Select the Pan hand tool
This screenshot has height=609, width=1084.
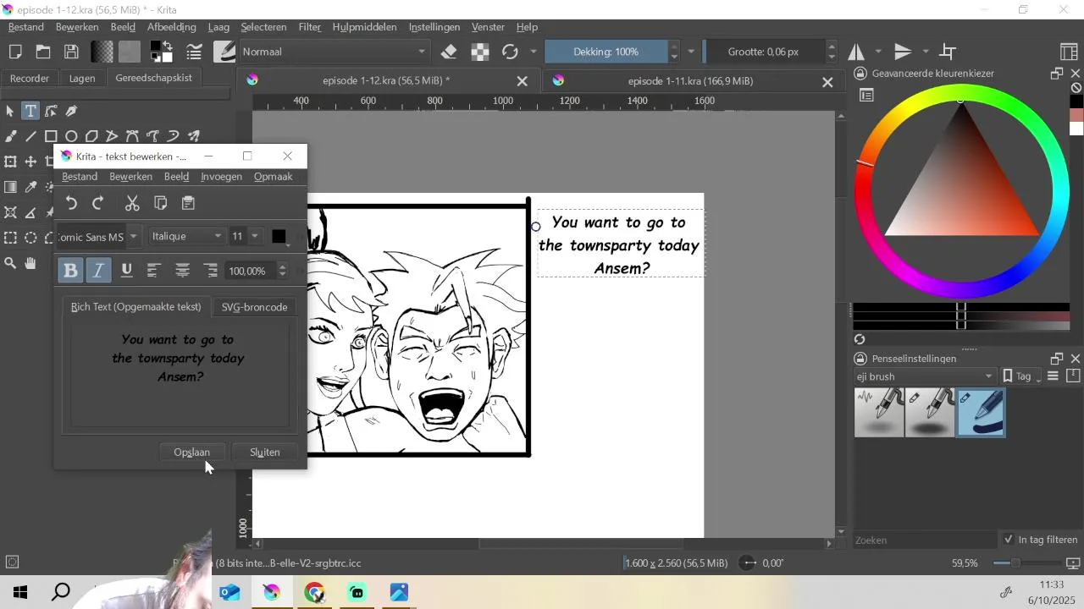[x=30, y=263]
